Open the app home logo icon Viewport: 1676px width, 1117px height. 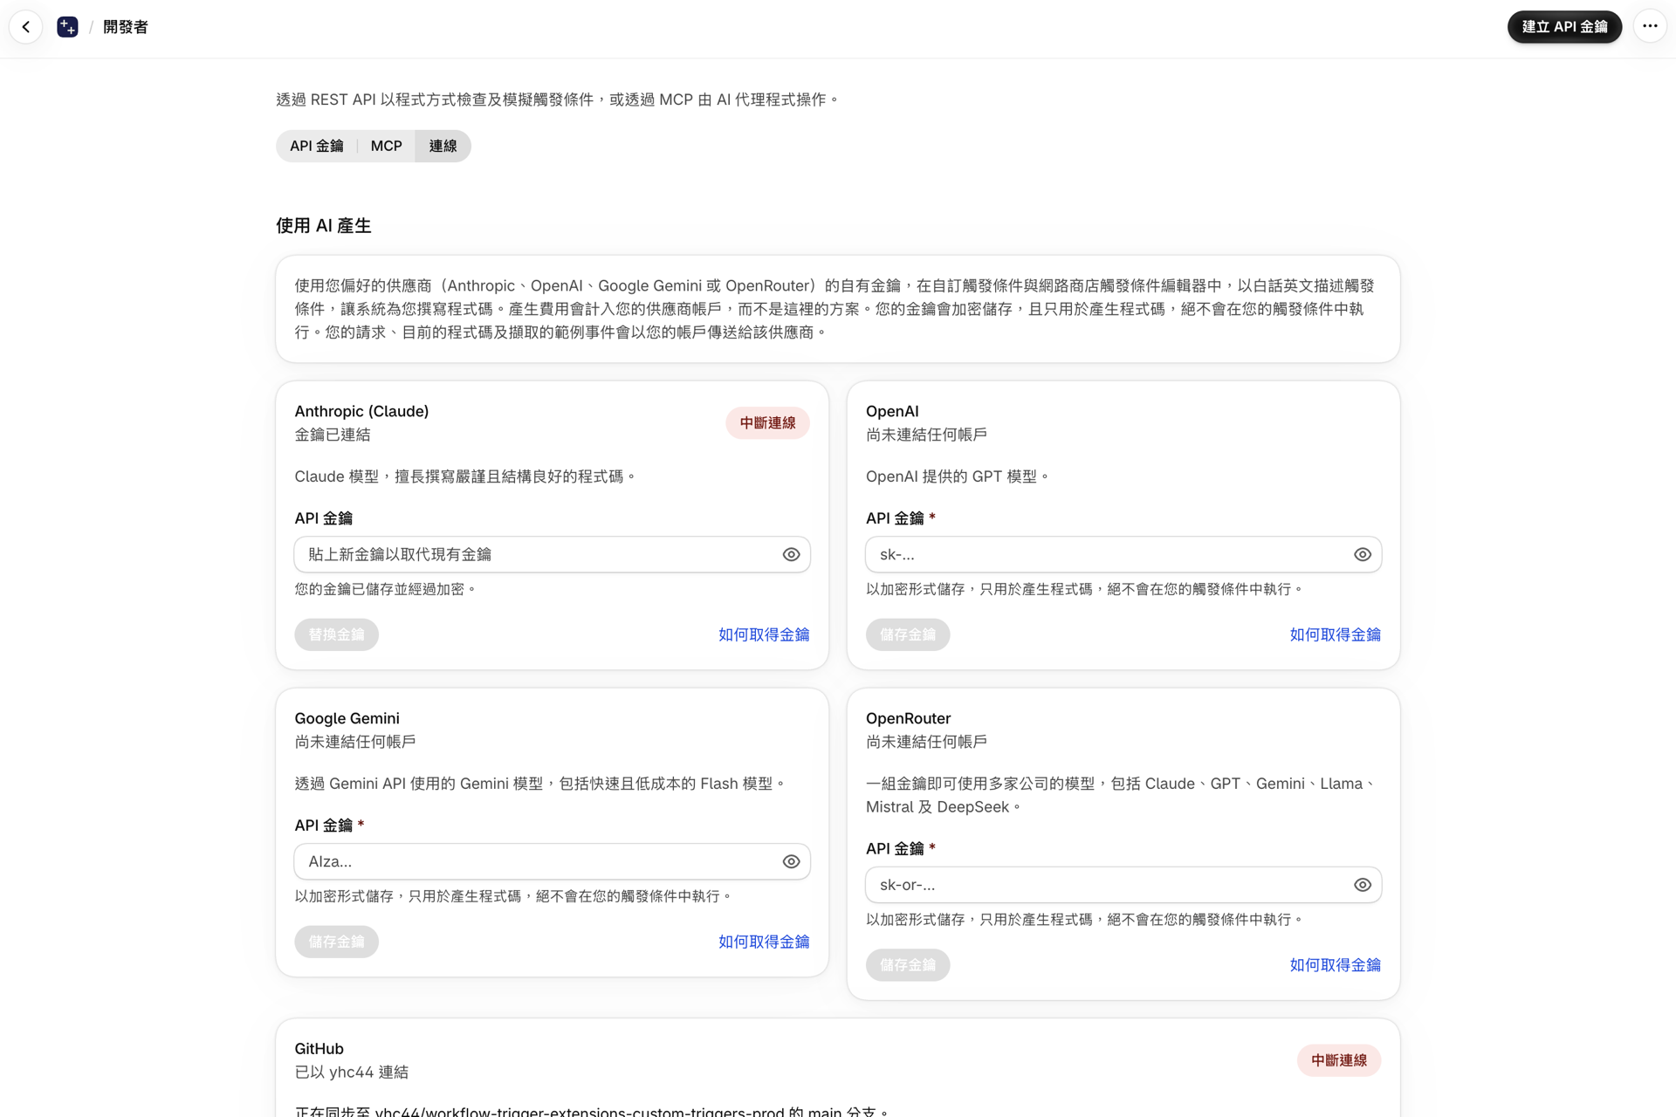click(x=67, y=27)
